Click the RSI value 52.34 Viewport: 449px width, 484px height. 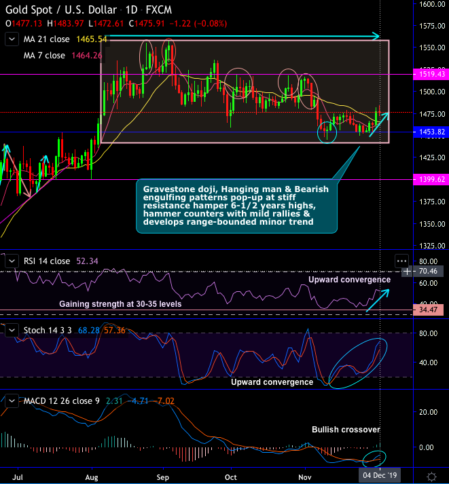tap(87, 261)
